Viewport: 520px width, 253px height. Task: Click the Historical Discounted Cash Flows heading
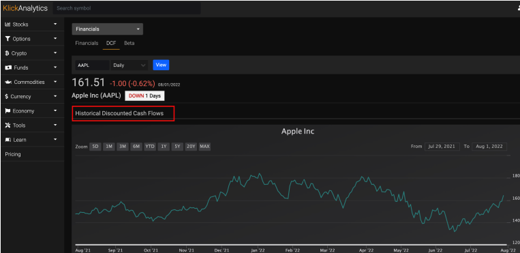click(119, 113)
